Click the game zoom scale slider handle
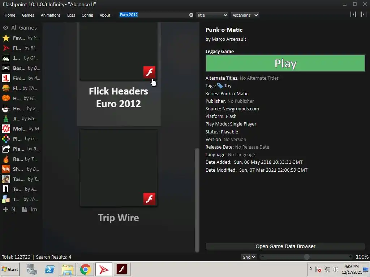 pyautogui.click(x=306, y=257)
